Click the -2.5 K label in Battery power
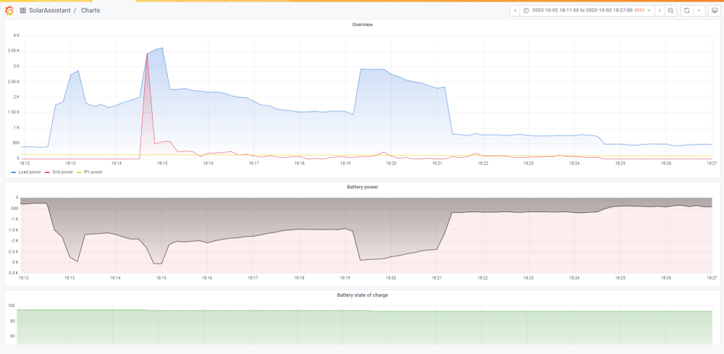This screenshot has height=354, width=724. coord(12,251)
